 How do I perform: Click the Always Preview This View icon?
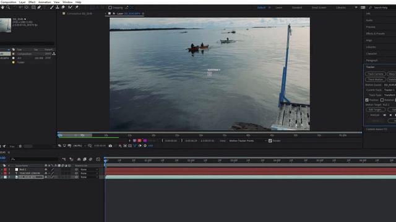pos(59,146)
